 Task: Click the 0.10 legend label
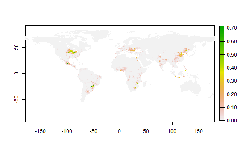[x=232, y=108]
